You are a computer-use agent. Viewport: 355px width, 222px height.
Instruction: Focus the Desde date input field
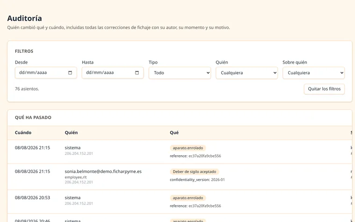[x=46, y=73]
